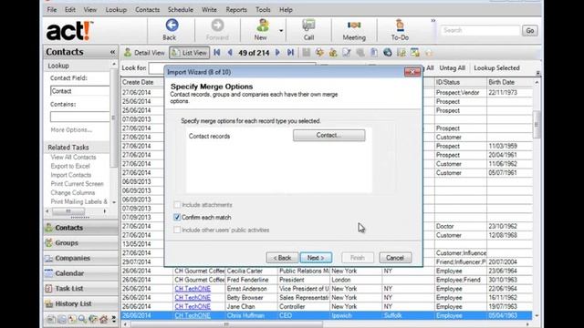The height and width of the screenshot is (328, 584).
Task: Switch to List View
Action: pyautogui.click(x=190, y=53)
